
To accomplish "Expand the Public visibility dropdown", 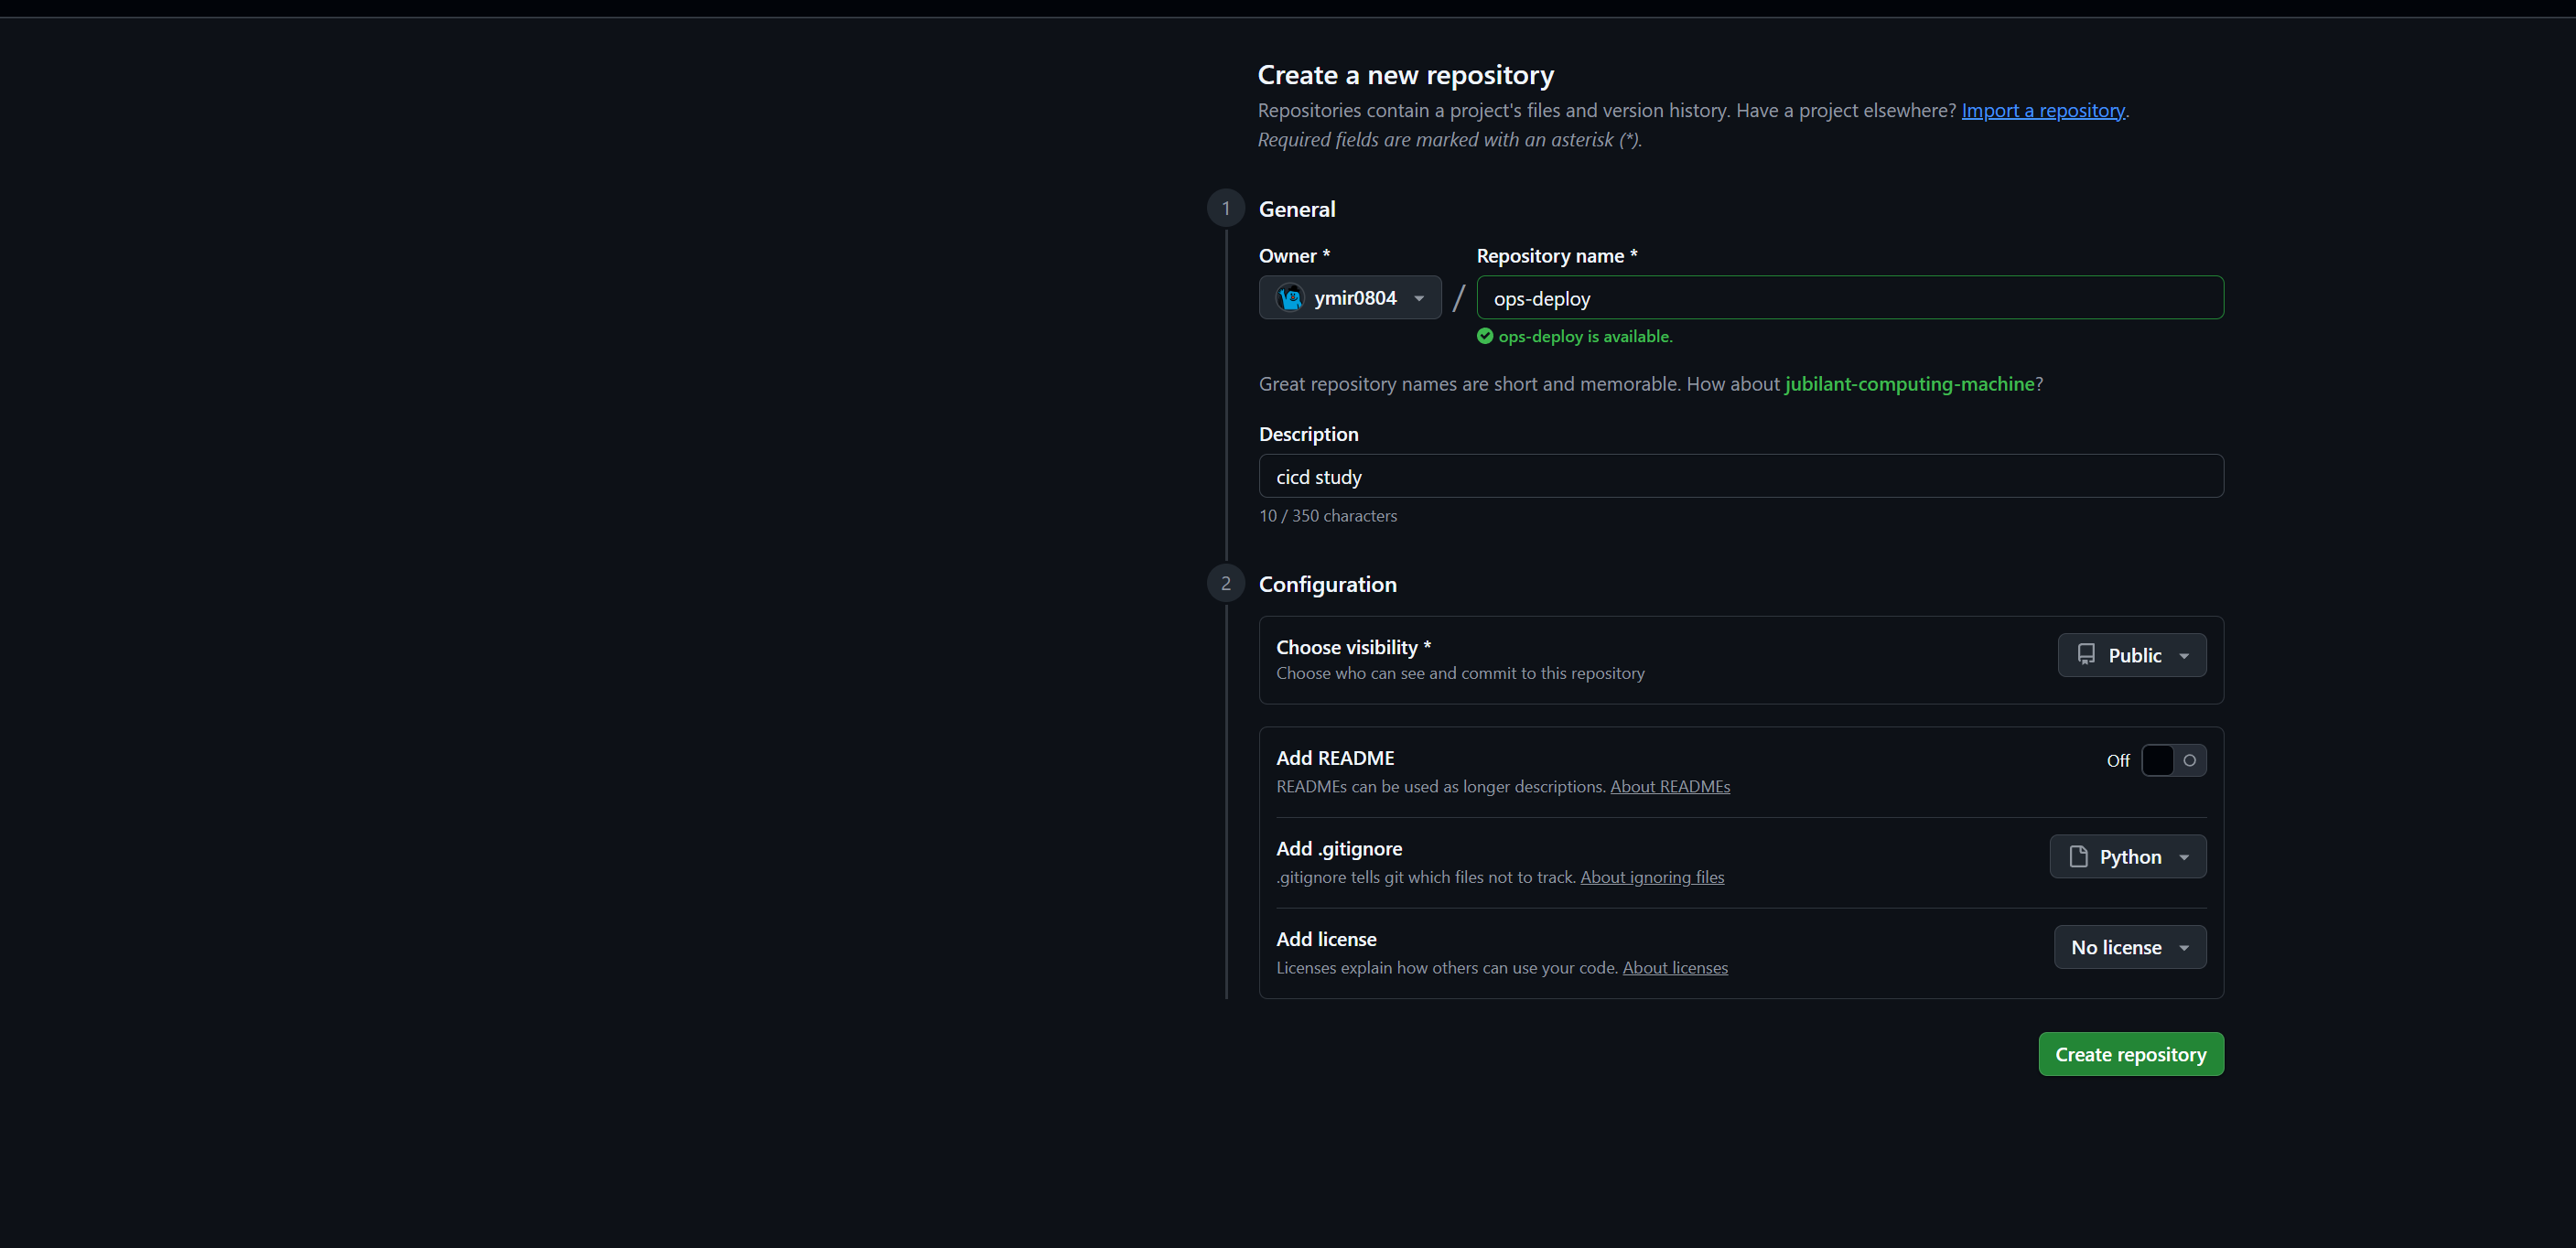I will pos(2131,655).
